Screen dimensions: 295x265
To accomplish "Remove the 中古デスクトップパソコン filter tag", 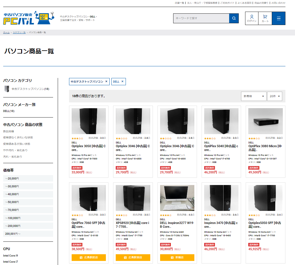I will [106, 81].
